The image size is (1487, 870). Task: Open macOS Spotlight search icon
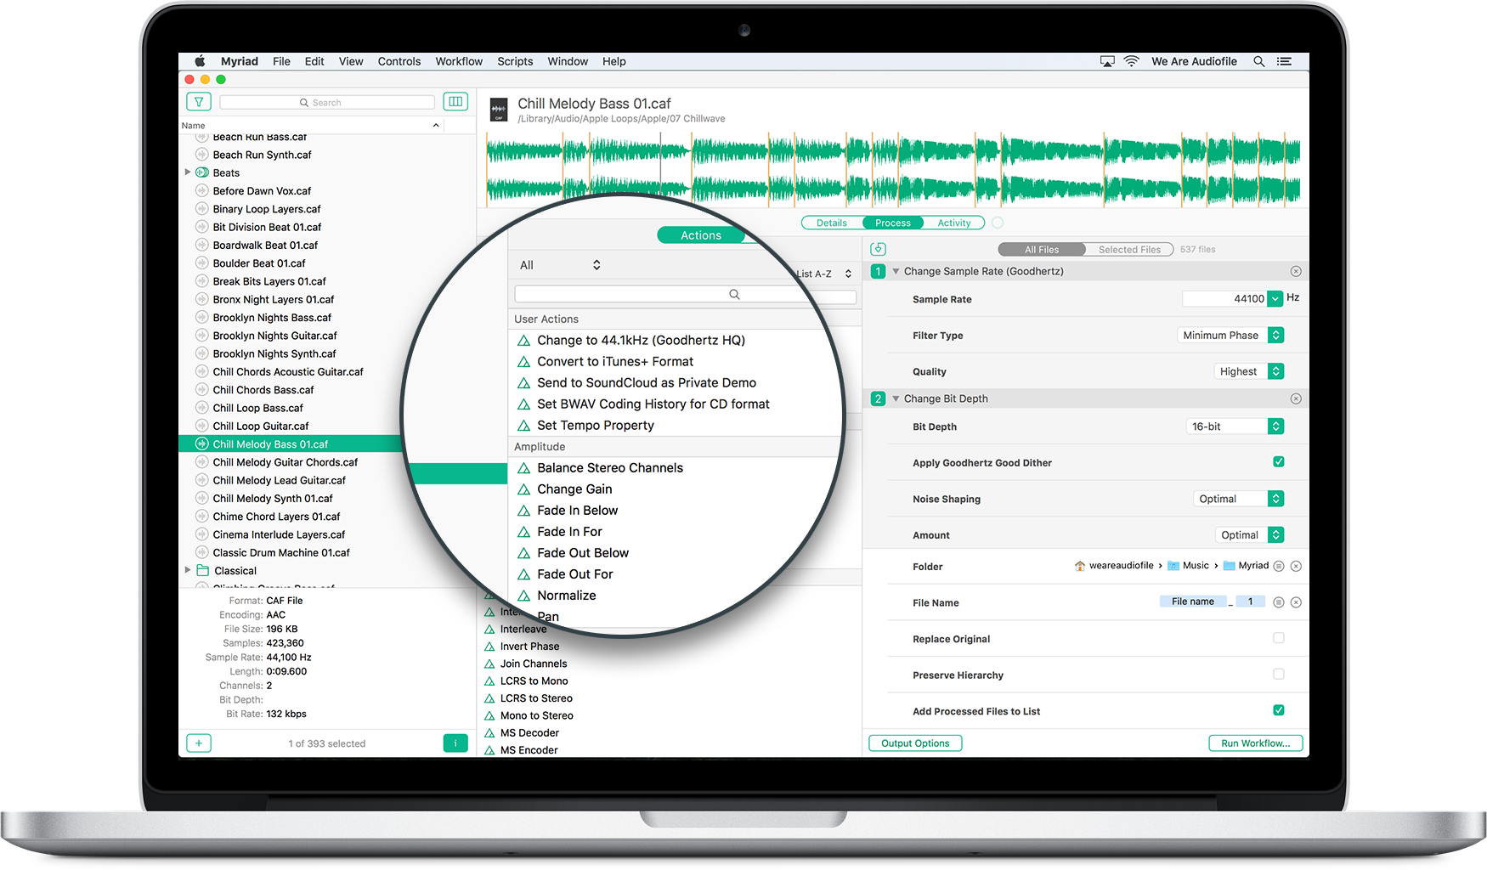pos(1259,61)
